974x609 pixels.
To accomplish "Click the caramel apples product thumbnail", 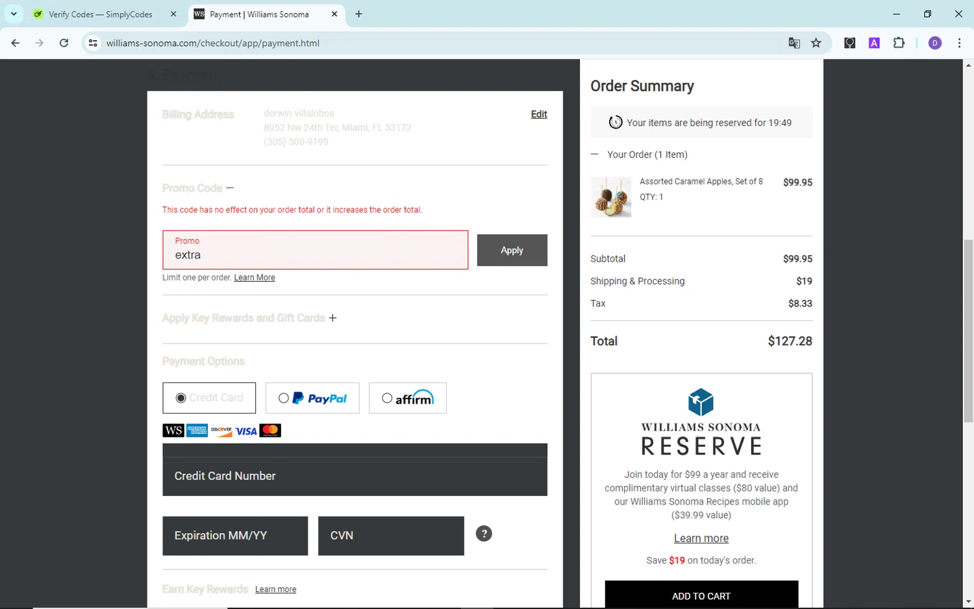I will (611, 197).
